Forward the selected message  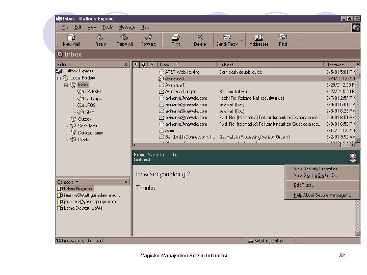148,40
